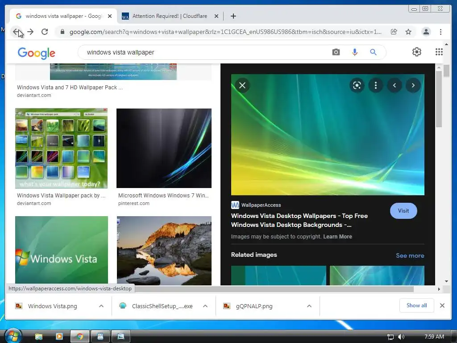This screenshot has height=343, width=457.
Task: Click the browser forward arrow
Action: click(30, 32)
